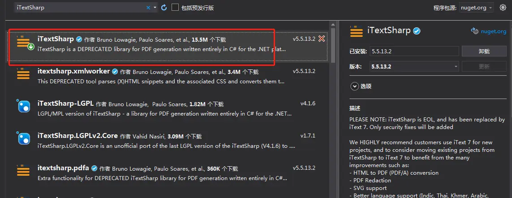Image resolution: width=512 pixels, height=198 pixels.
Task: Select the itextsharp.pdfa package icon
Action: point(23,171)
